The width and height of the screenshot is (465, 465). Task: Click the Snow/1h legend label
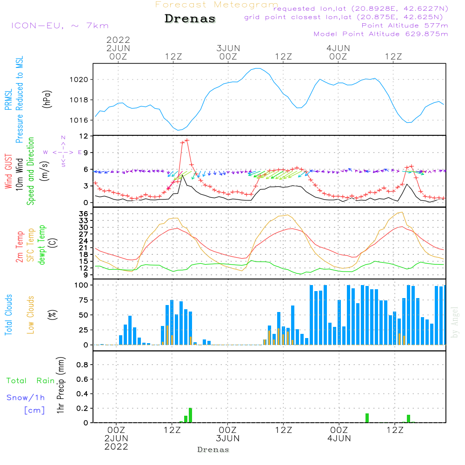[x=26, y=398]
